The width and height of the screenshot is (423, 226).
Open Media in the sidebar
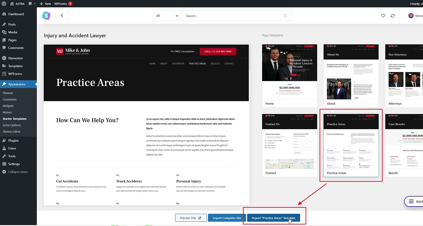pyautogui.click(x=18, y=32)
